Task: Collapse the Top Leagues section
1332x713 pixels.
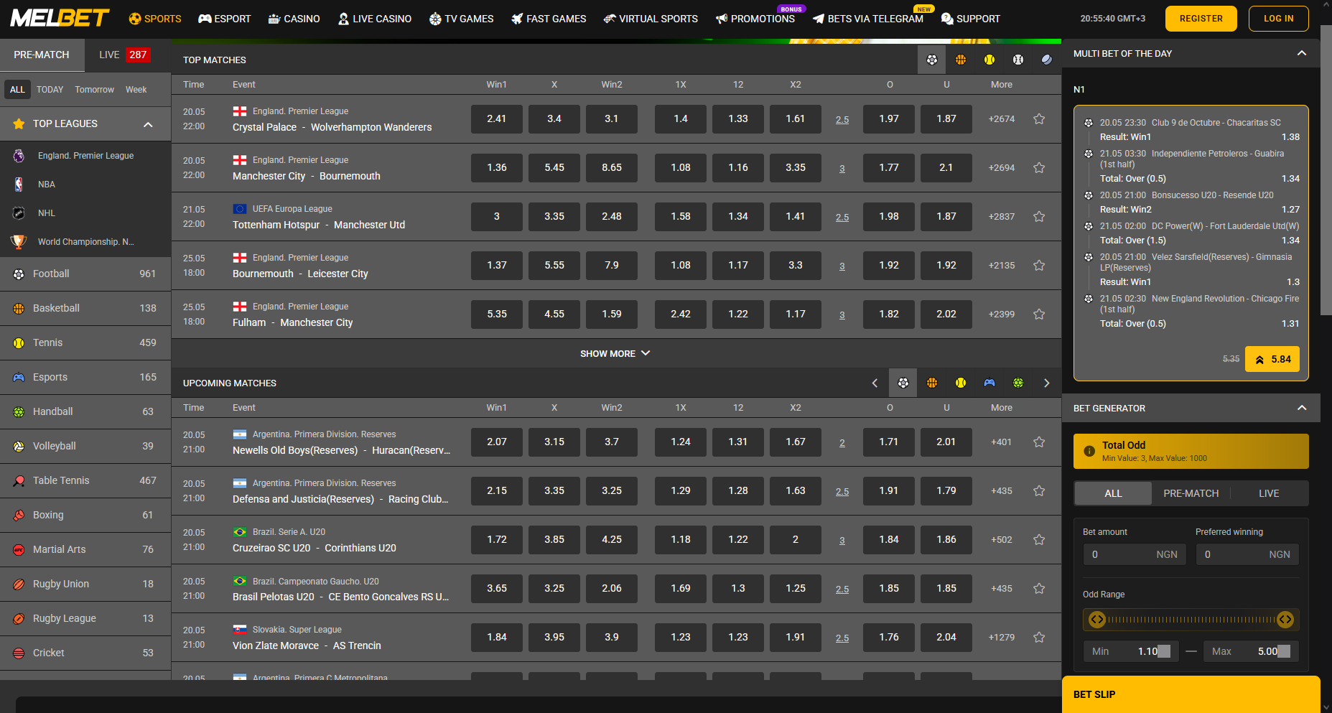Action: click(x=148, y=124)
